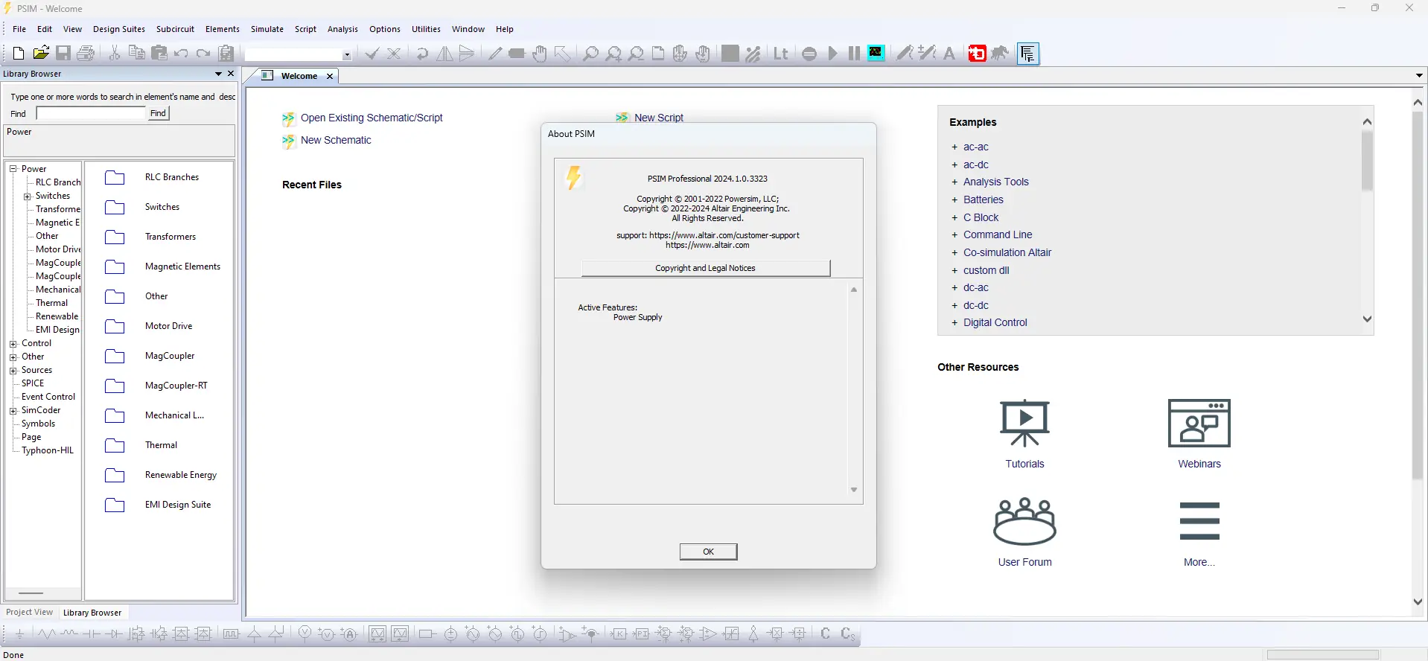Click the Redo arrow icon

point(203,54)
